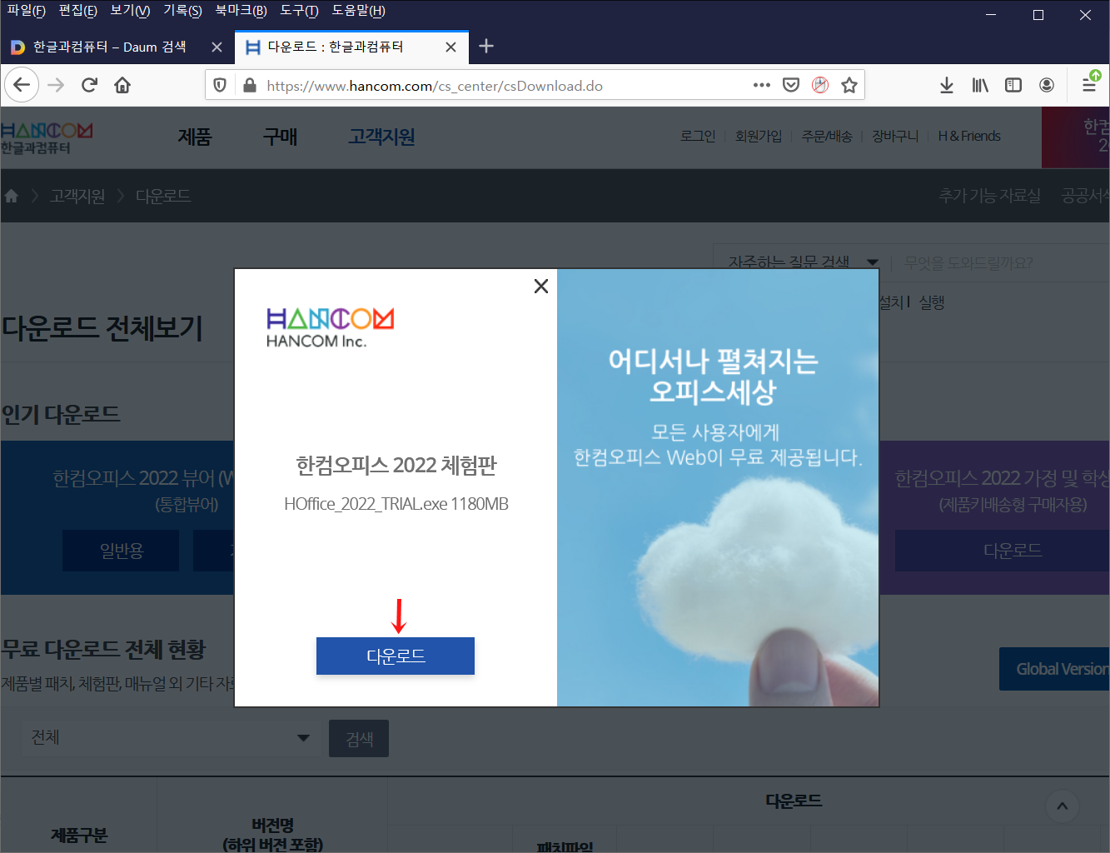The height and width of the screenshot is (853, 1110).
Task: Click the cloud advertisement banner in popup
Action: pos(718,487)
